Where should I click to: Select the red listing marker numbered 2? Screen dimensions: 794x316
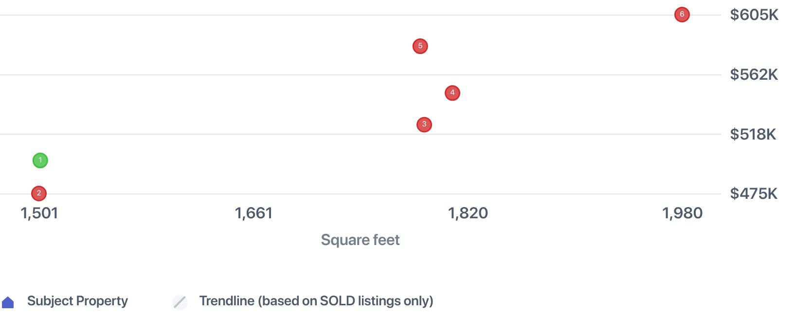point(39,193)
